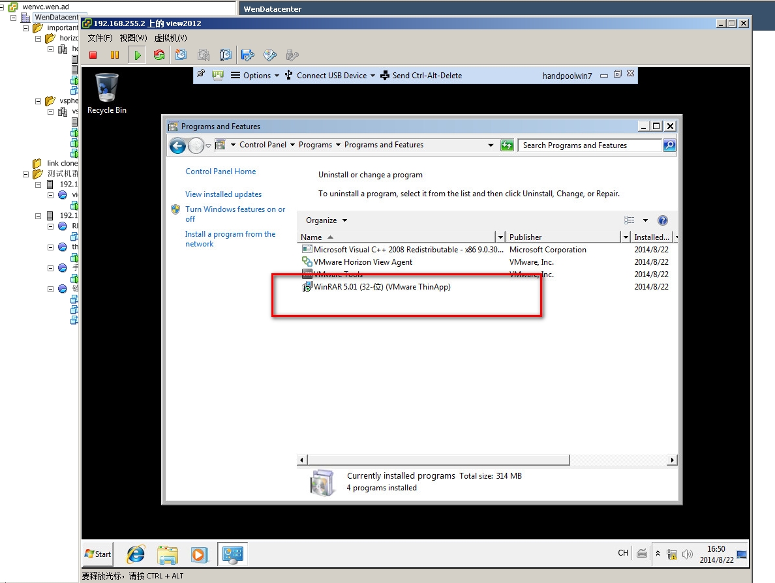Collapse the 测试机群 folder node
Image resolution: width=775 pixels, height=583 pixels.
pyautogui.click(x=25, y=174)
